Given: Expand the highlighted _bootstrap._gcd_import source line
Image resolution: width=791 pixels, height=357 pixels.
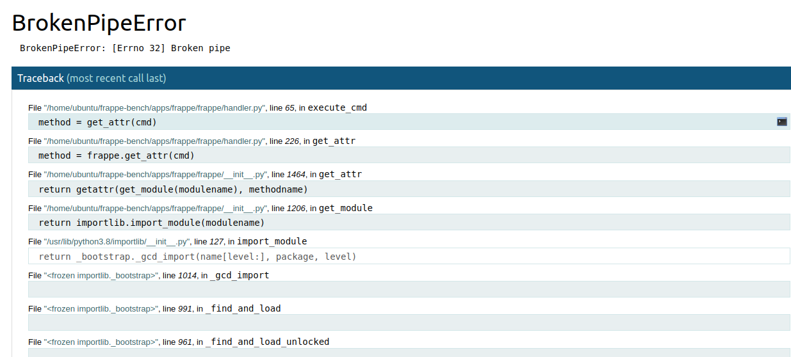Looking at the screenshot, I should click(x=409, y=256).
